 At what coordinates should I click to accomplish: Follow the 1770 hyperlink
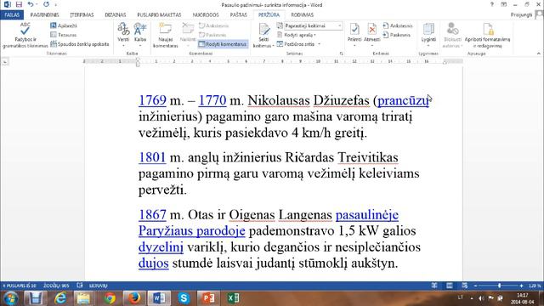click(x=212, y=100)
